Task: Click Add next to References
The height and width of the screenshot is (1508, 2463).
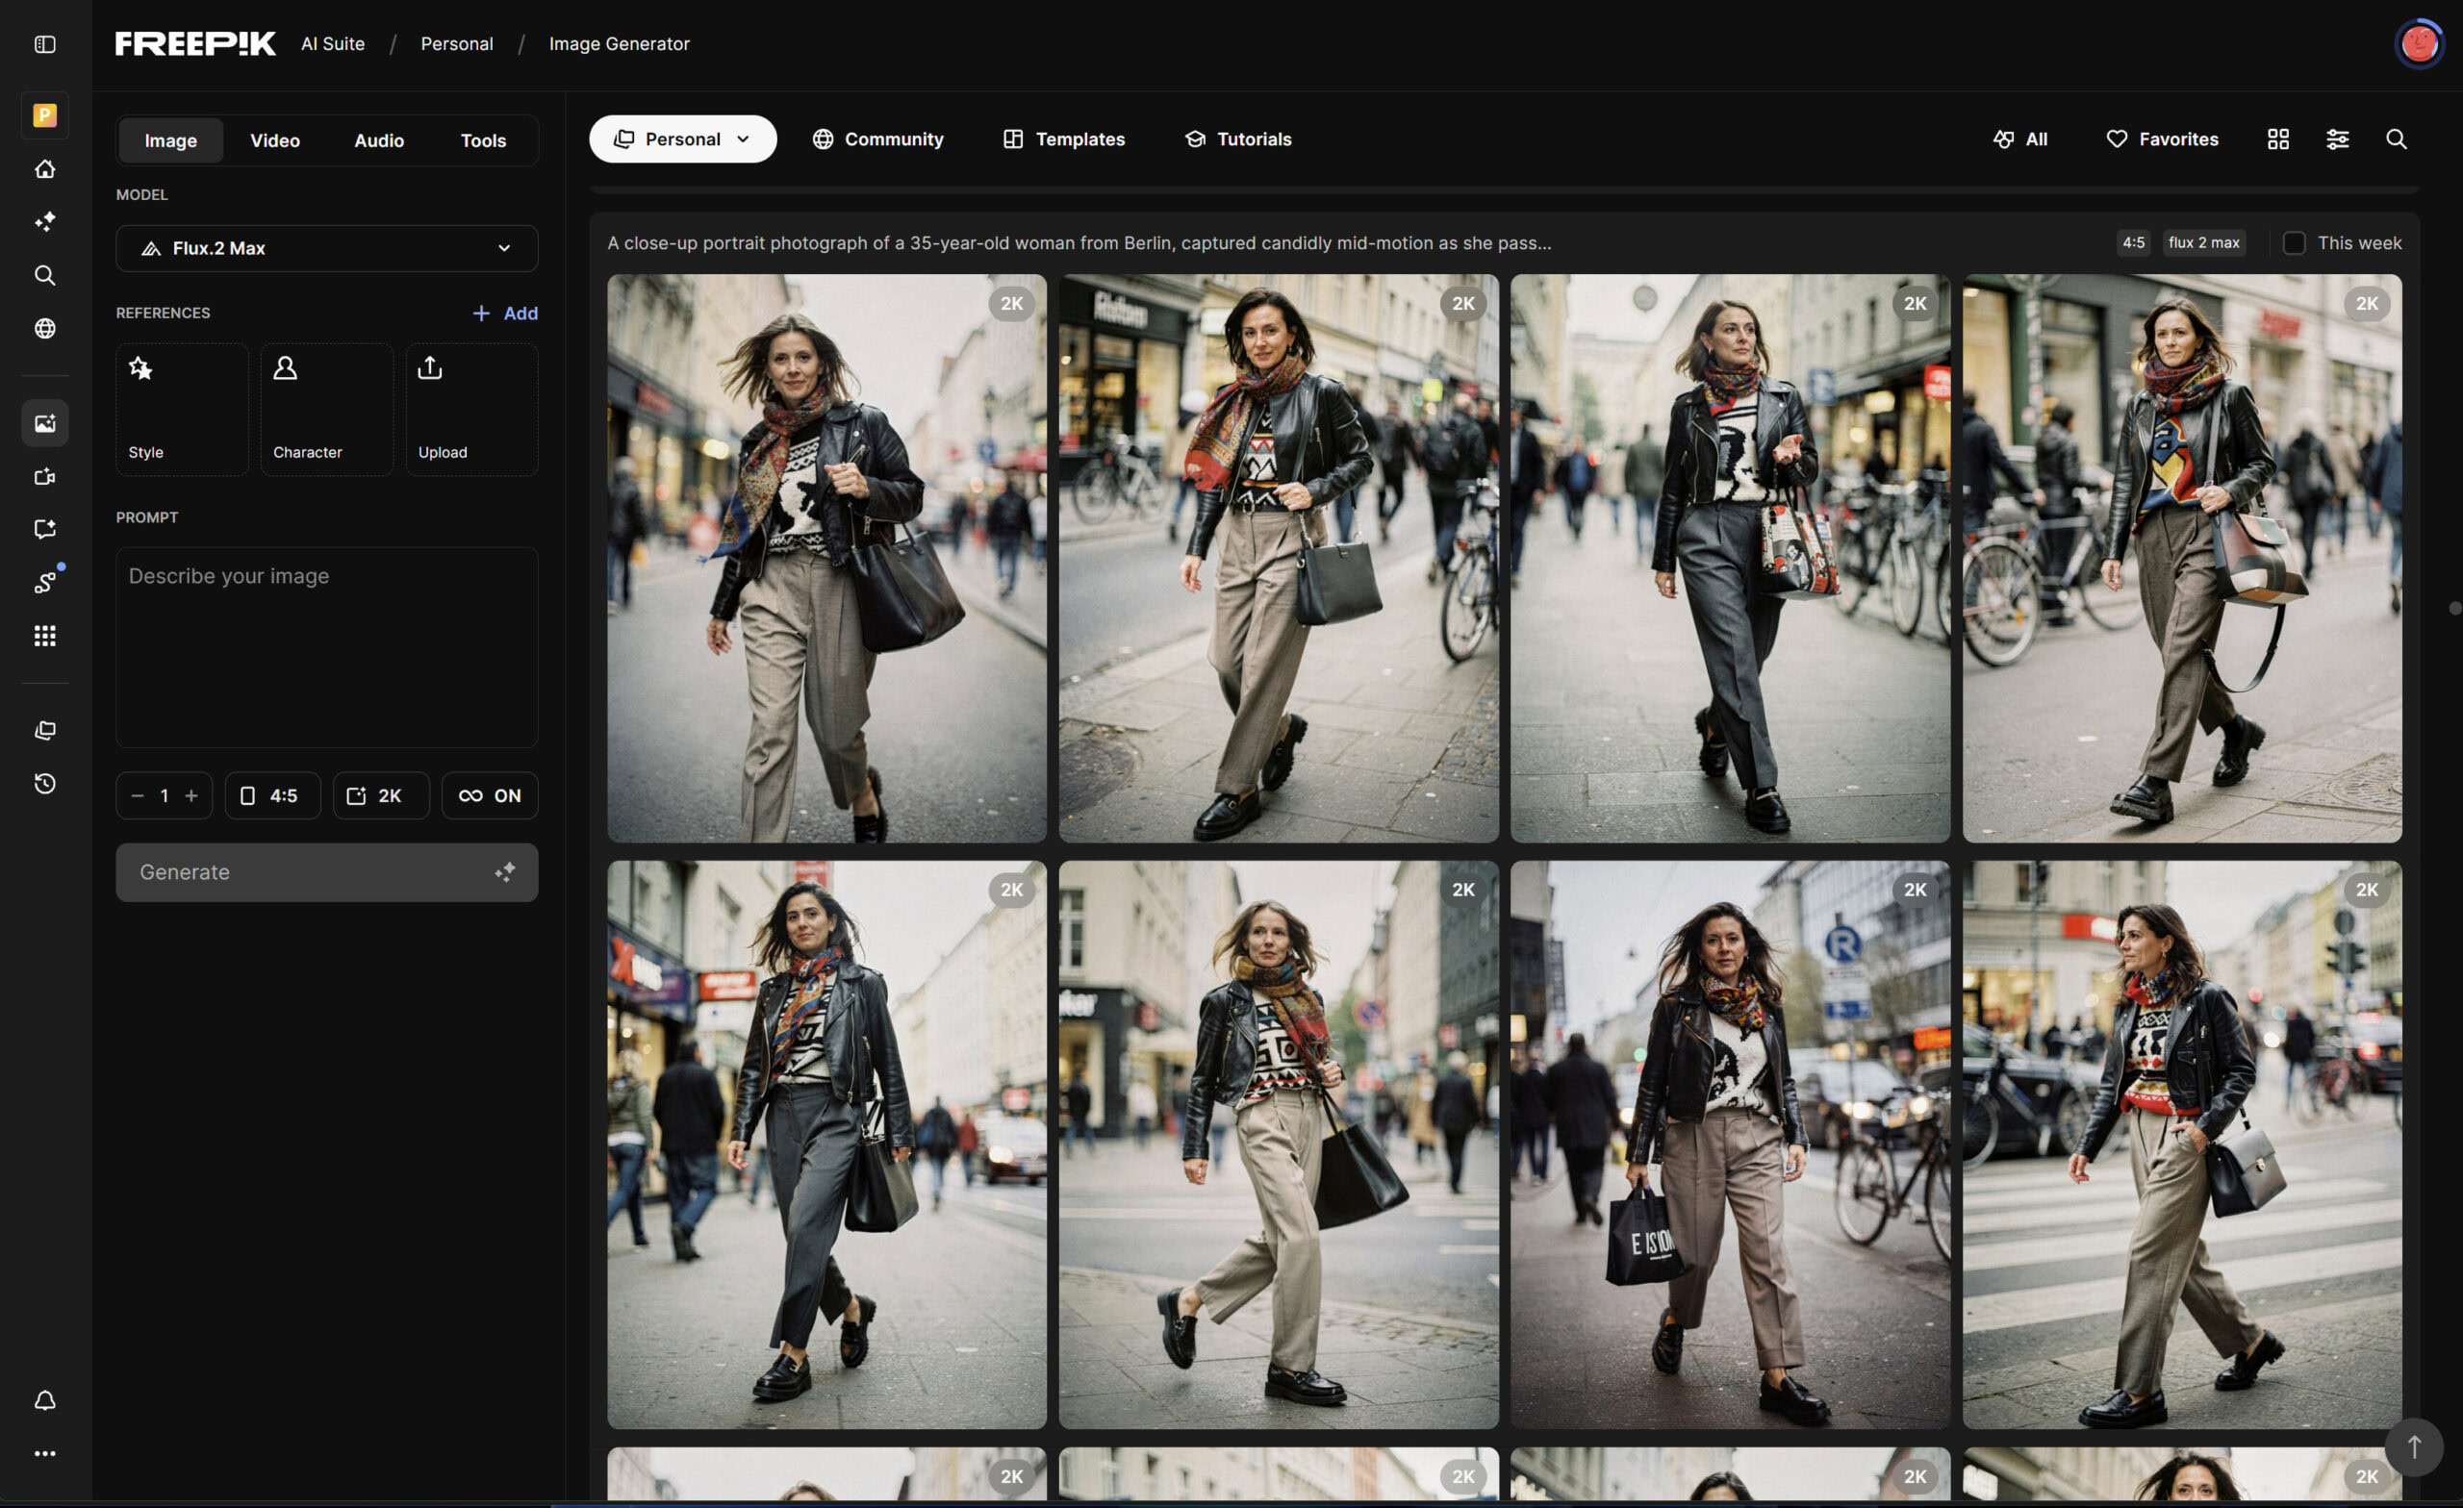Action: 505,313
